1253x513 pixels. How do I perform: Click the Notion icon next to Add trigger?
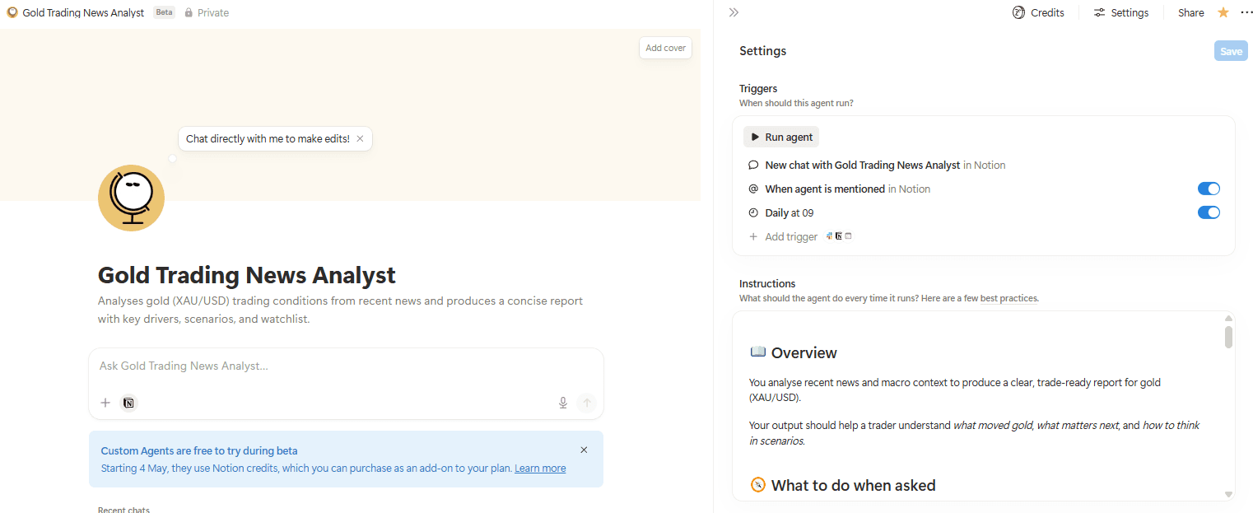[x=839, y=236]
